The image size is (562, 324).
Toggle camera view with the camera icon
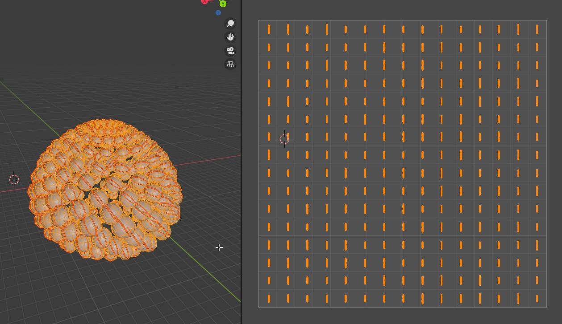(x=230, y=51)
